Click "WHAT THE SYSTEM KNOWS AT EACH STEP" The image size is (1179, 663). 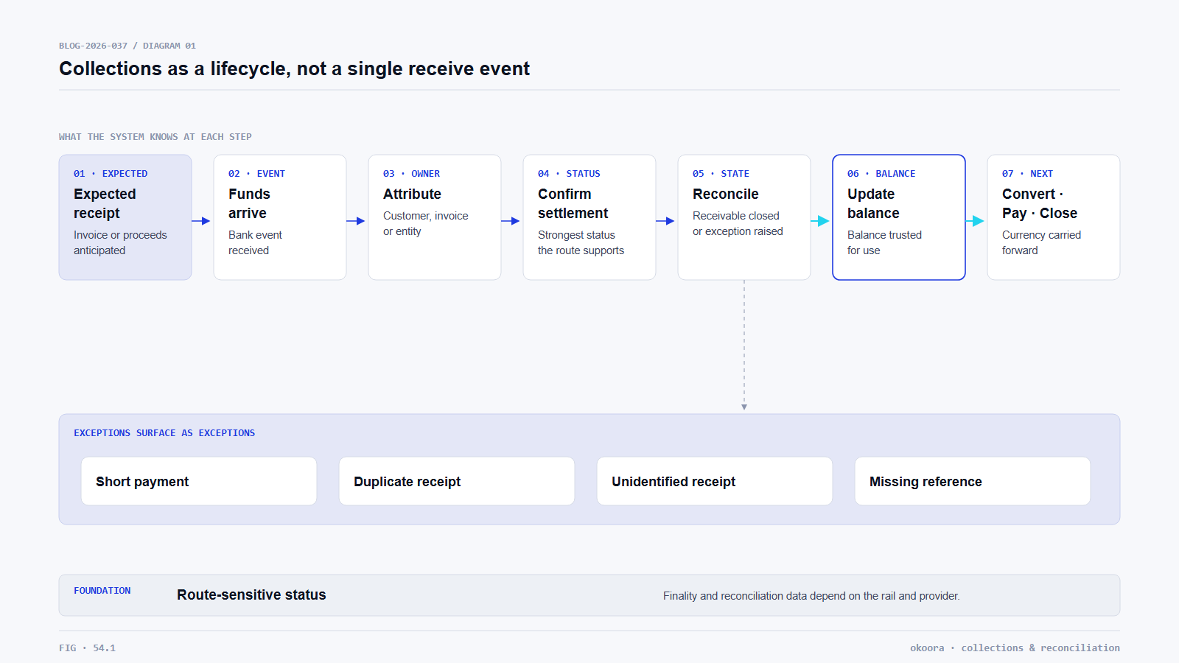click(155, 137)
